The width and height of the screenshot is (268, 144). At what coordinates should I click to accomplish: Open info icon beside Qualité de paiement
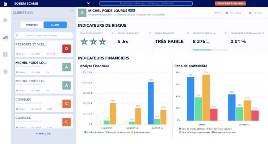tap(113, 33)
